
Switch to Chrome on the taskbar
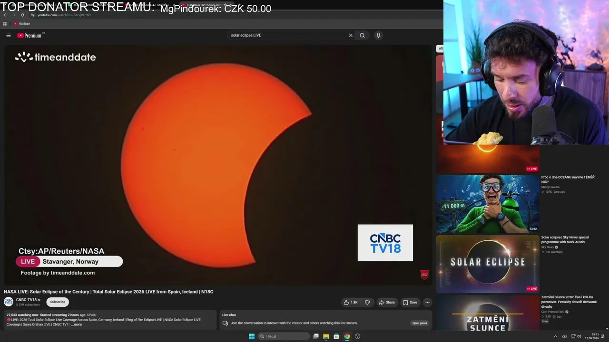(347, 336)
